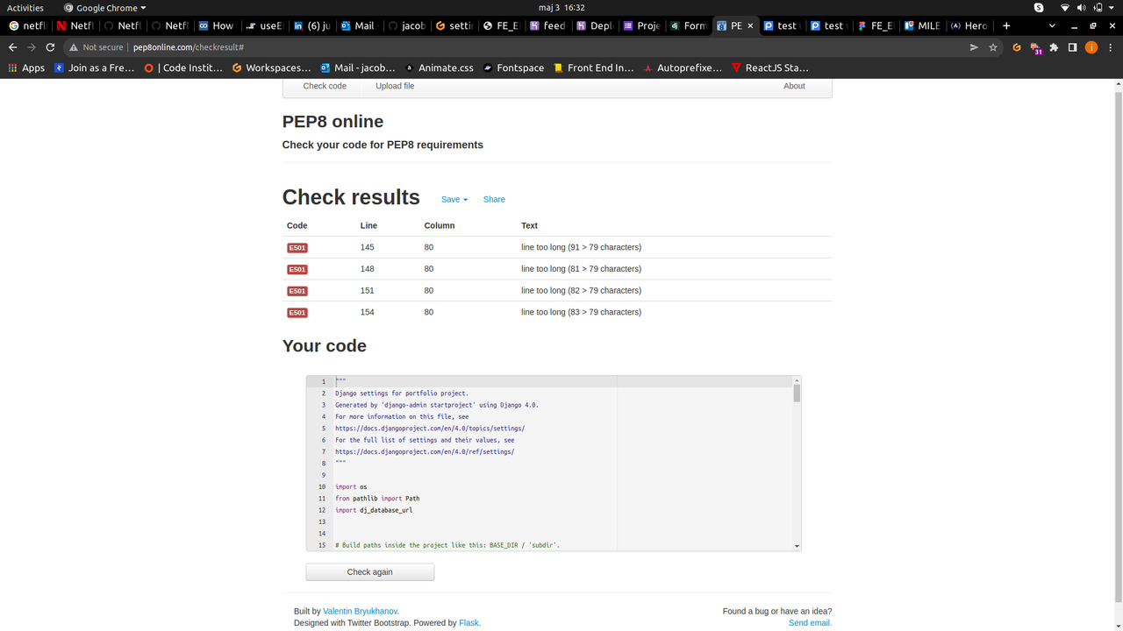The width and height of the screenshot is (1123, 631).
Task: Click the first E501 error badge
Action: 297,247
